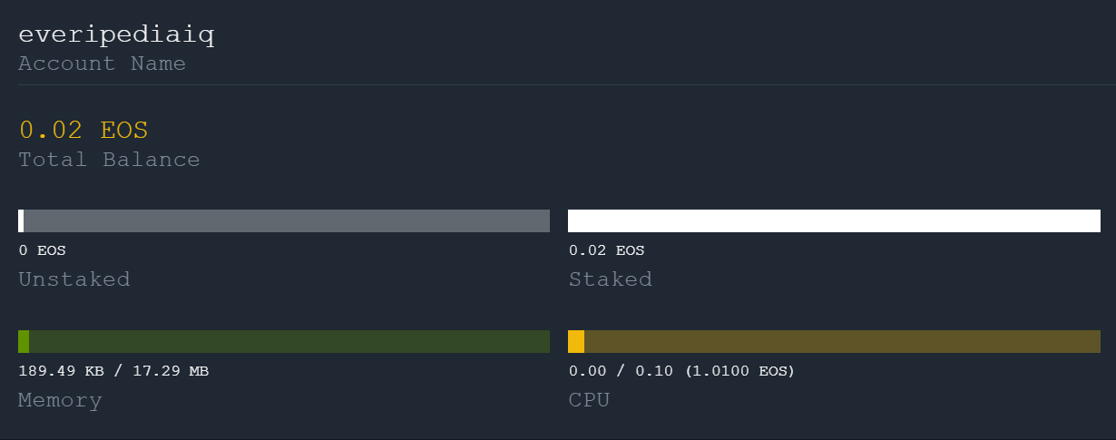This screenshot has height=440, width=1116.
Task: Click the 0 EOS unstaked value
Action: [43, 250]
